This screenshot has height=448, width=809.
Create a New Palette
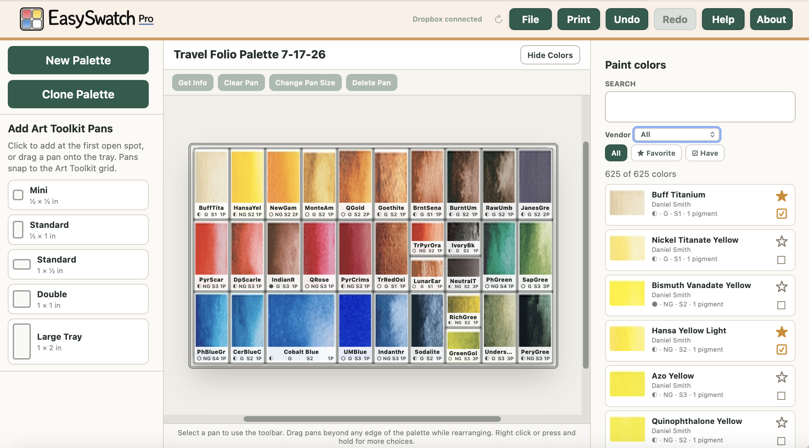[78, 60]
